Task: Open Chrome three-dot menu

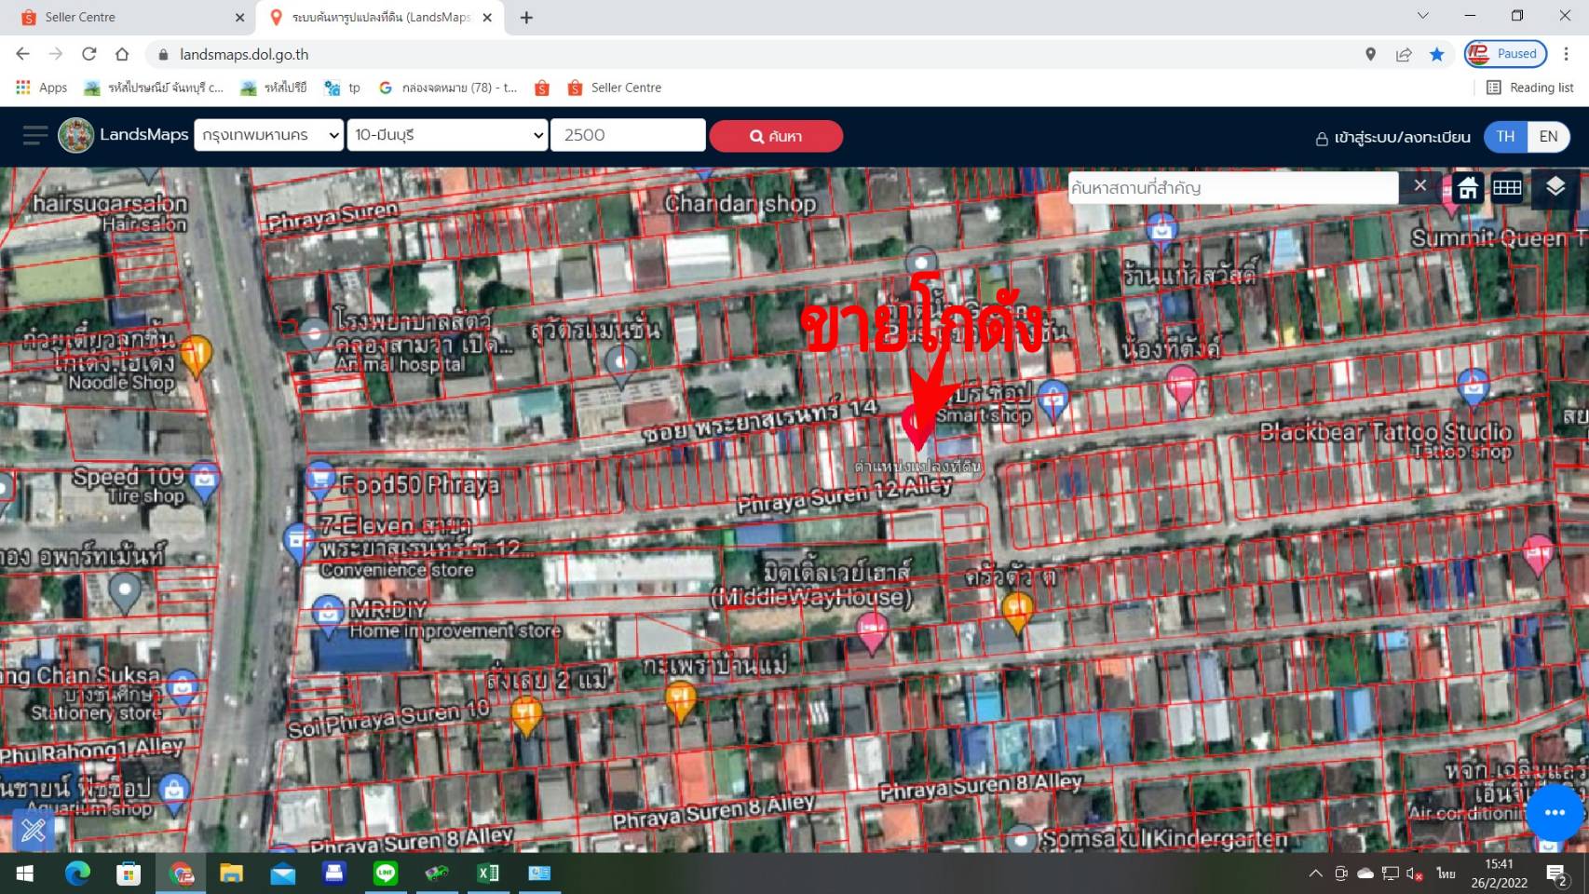Action: click(1567, 54)
